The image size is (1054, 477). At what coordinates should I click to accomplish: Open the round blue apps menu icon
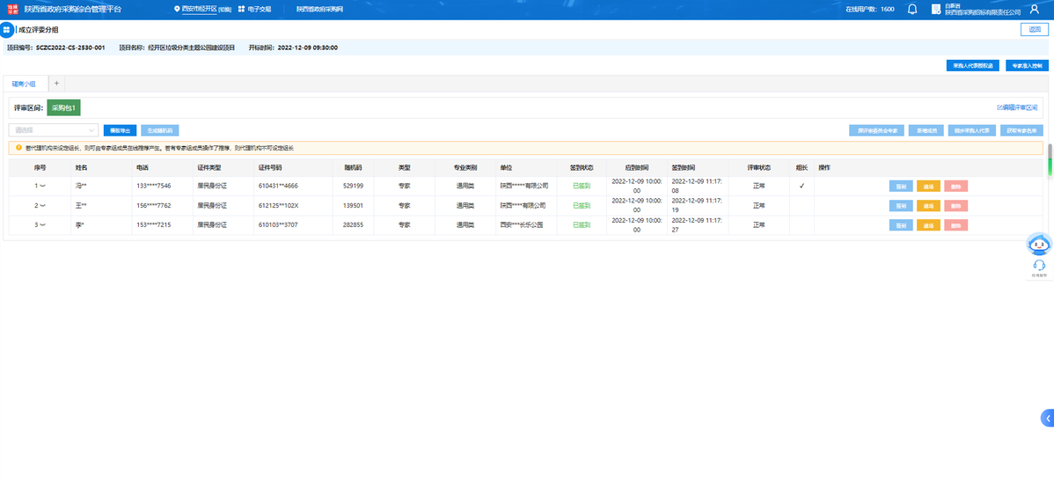(x=7, y=30)
